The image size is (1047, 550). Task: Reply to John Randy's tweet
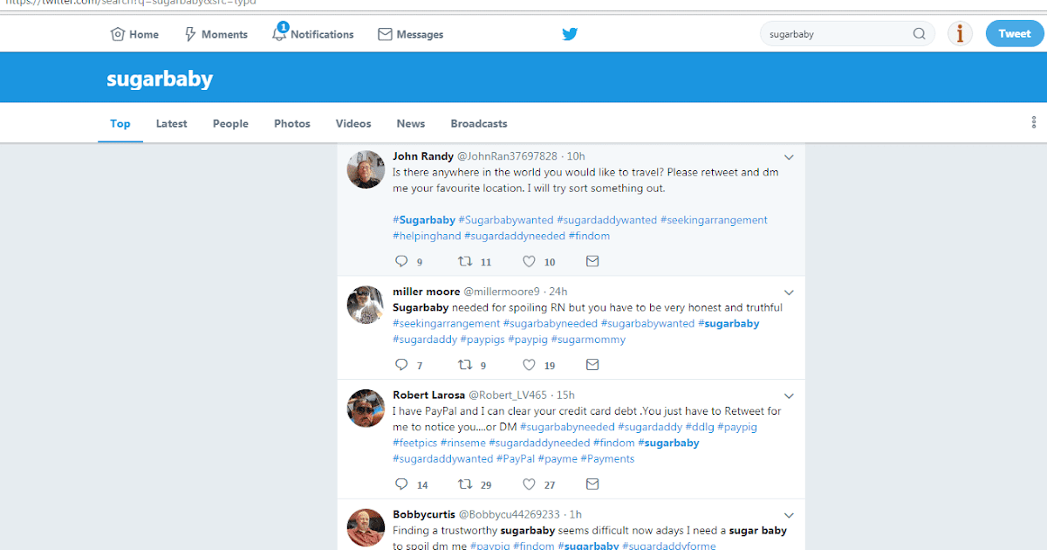pos(402,261)
